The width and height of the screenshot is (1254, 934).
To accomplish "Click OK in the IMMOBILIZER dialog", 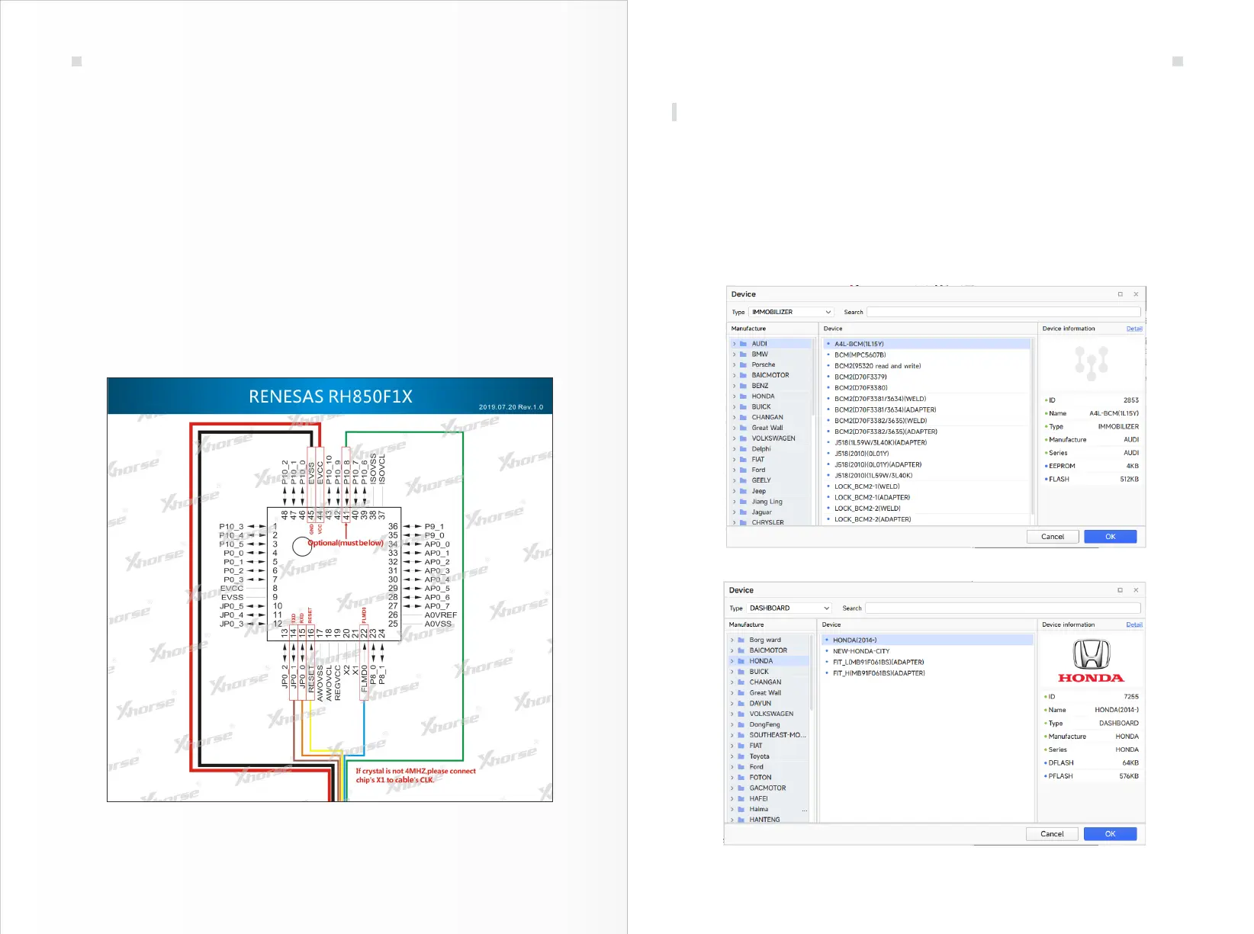I will point(1111,537).
